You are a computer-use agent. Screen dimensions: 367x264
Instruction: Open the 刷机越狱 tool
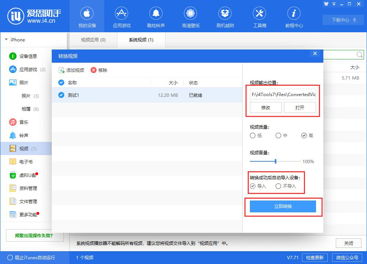tap(225, 16)
